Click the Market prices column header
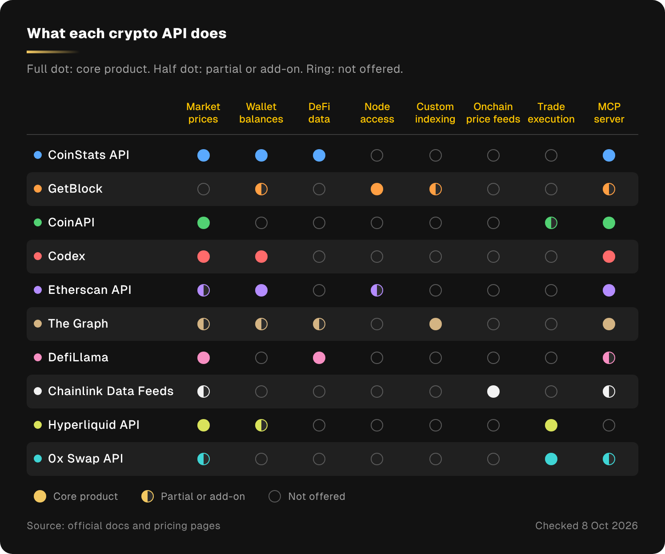 click(x=203, y=113)
